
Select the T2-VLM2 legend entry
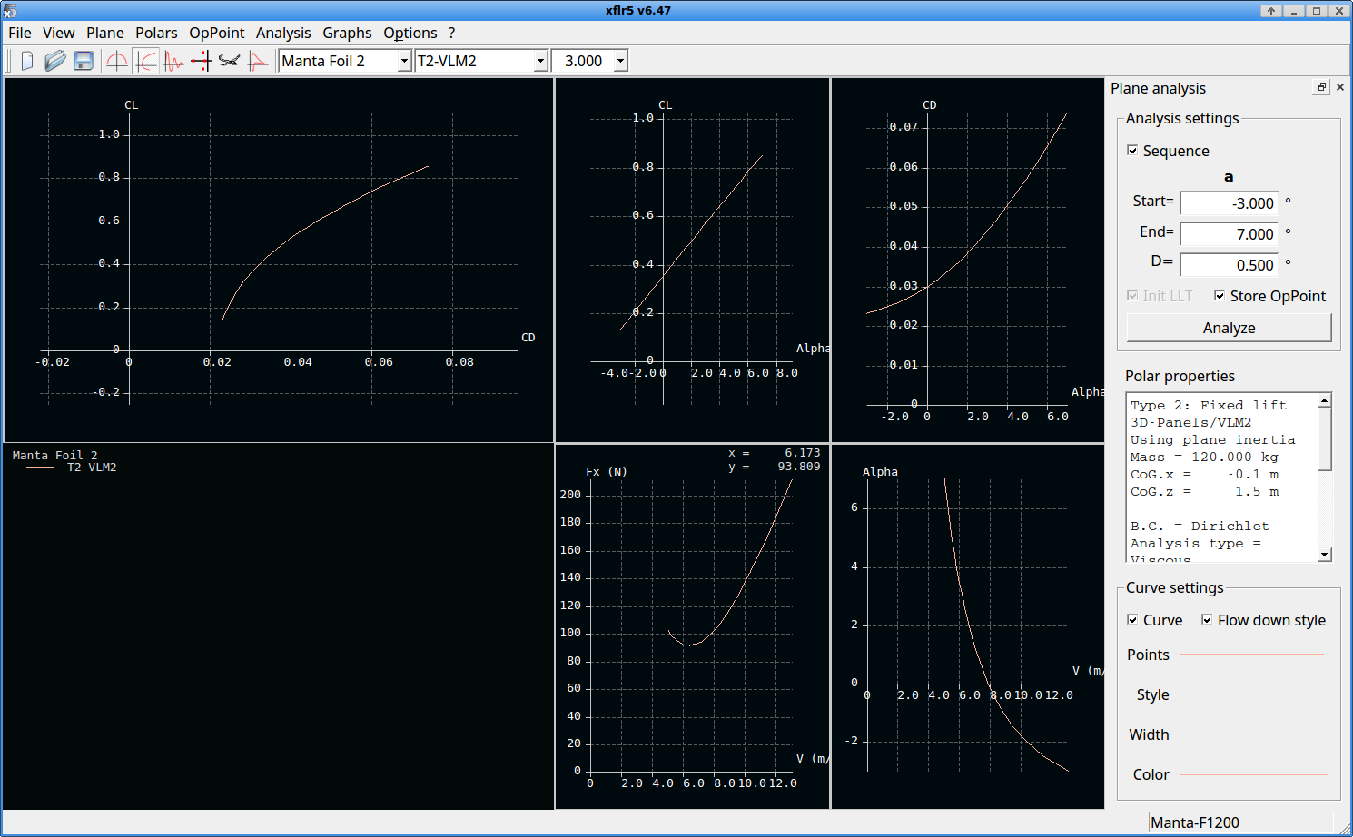click(x=92, y=468)
